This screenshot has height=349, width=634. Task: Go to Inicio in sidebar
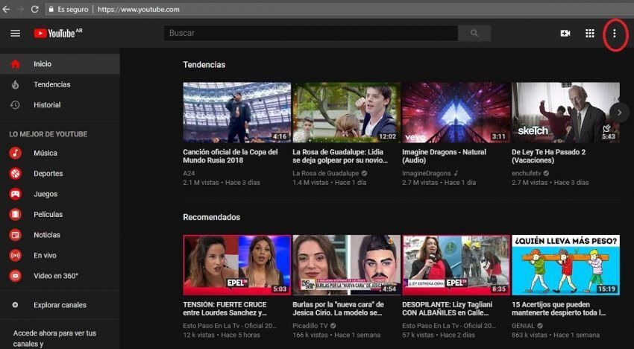tap(43, 64)
